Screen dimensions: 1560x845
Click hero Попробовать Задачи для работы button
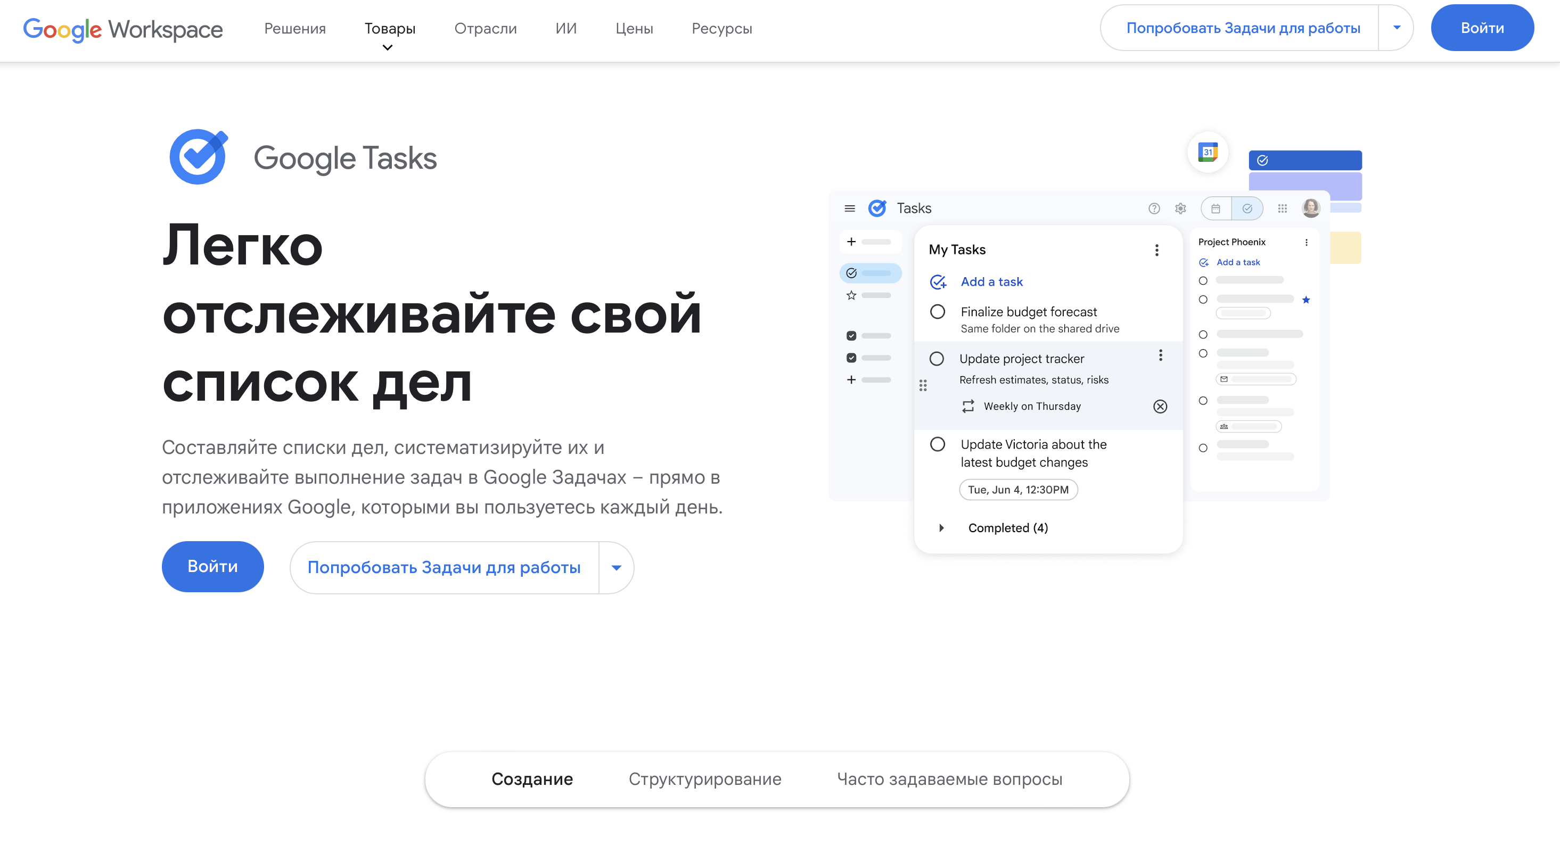click(x=444, y=567)
